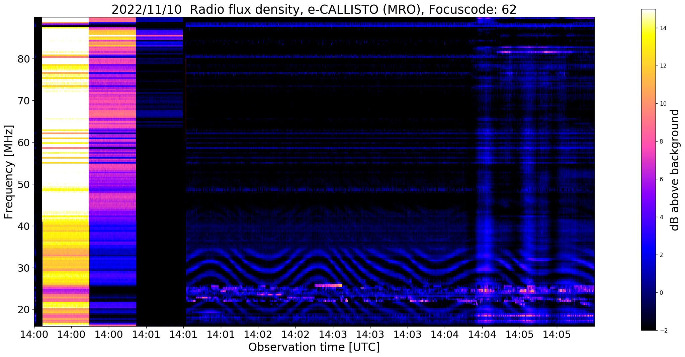Click the 60 tick on the frequency axis
The width and height of the screenshot is (685, 357).
(24, 143)
